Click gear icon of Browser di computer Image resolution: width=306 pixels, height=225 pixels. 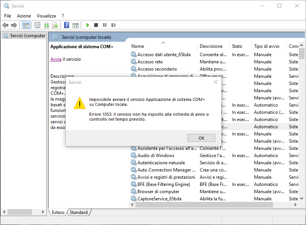[x=134, y=192]
